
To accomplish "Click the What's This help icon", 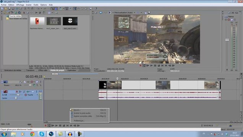I will click(x=96, y=8).
